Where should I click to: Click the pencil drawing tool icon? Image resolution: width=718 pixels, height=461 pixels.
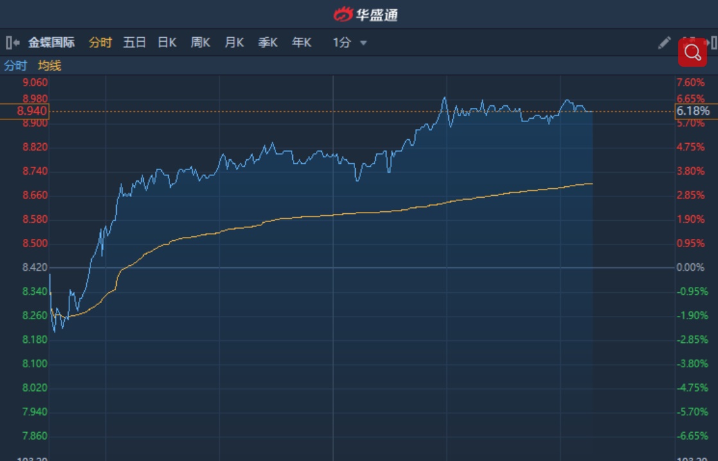point(664,43)
